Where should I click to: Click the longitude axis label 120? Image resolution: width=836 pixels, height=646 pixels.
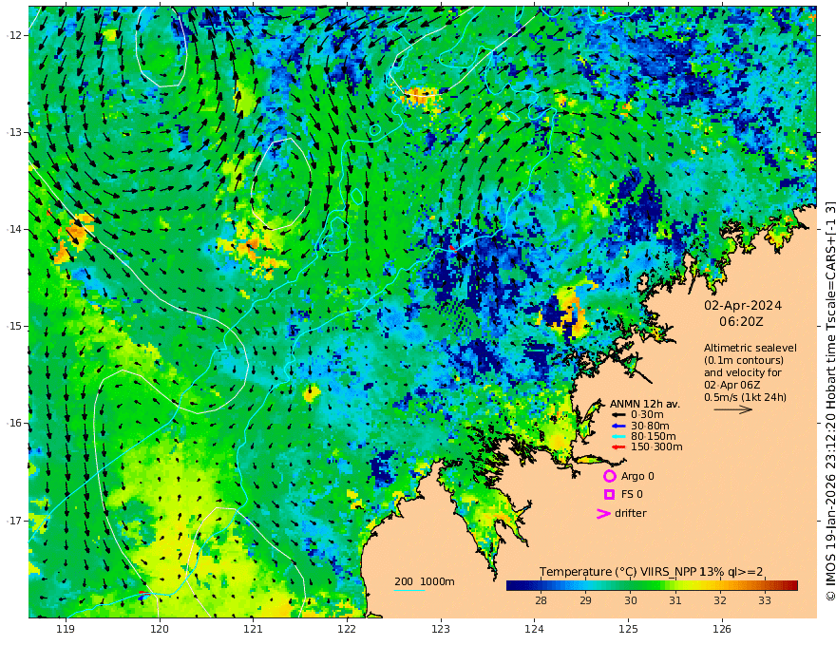coord(160,629)
